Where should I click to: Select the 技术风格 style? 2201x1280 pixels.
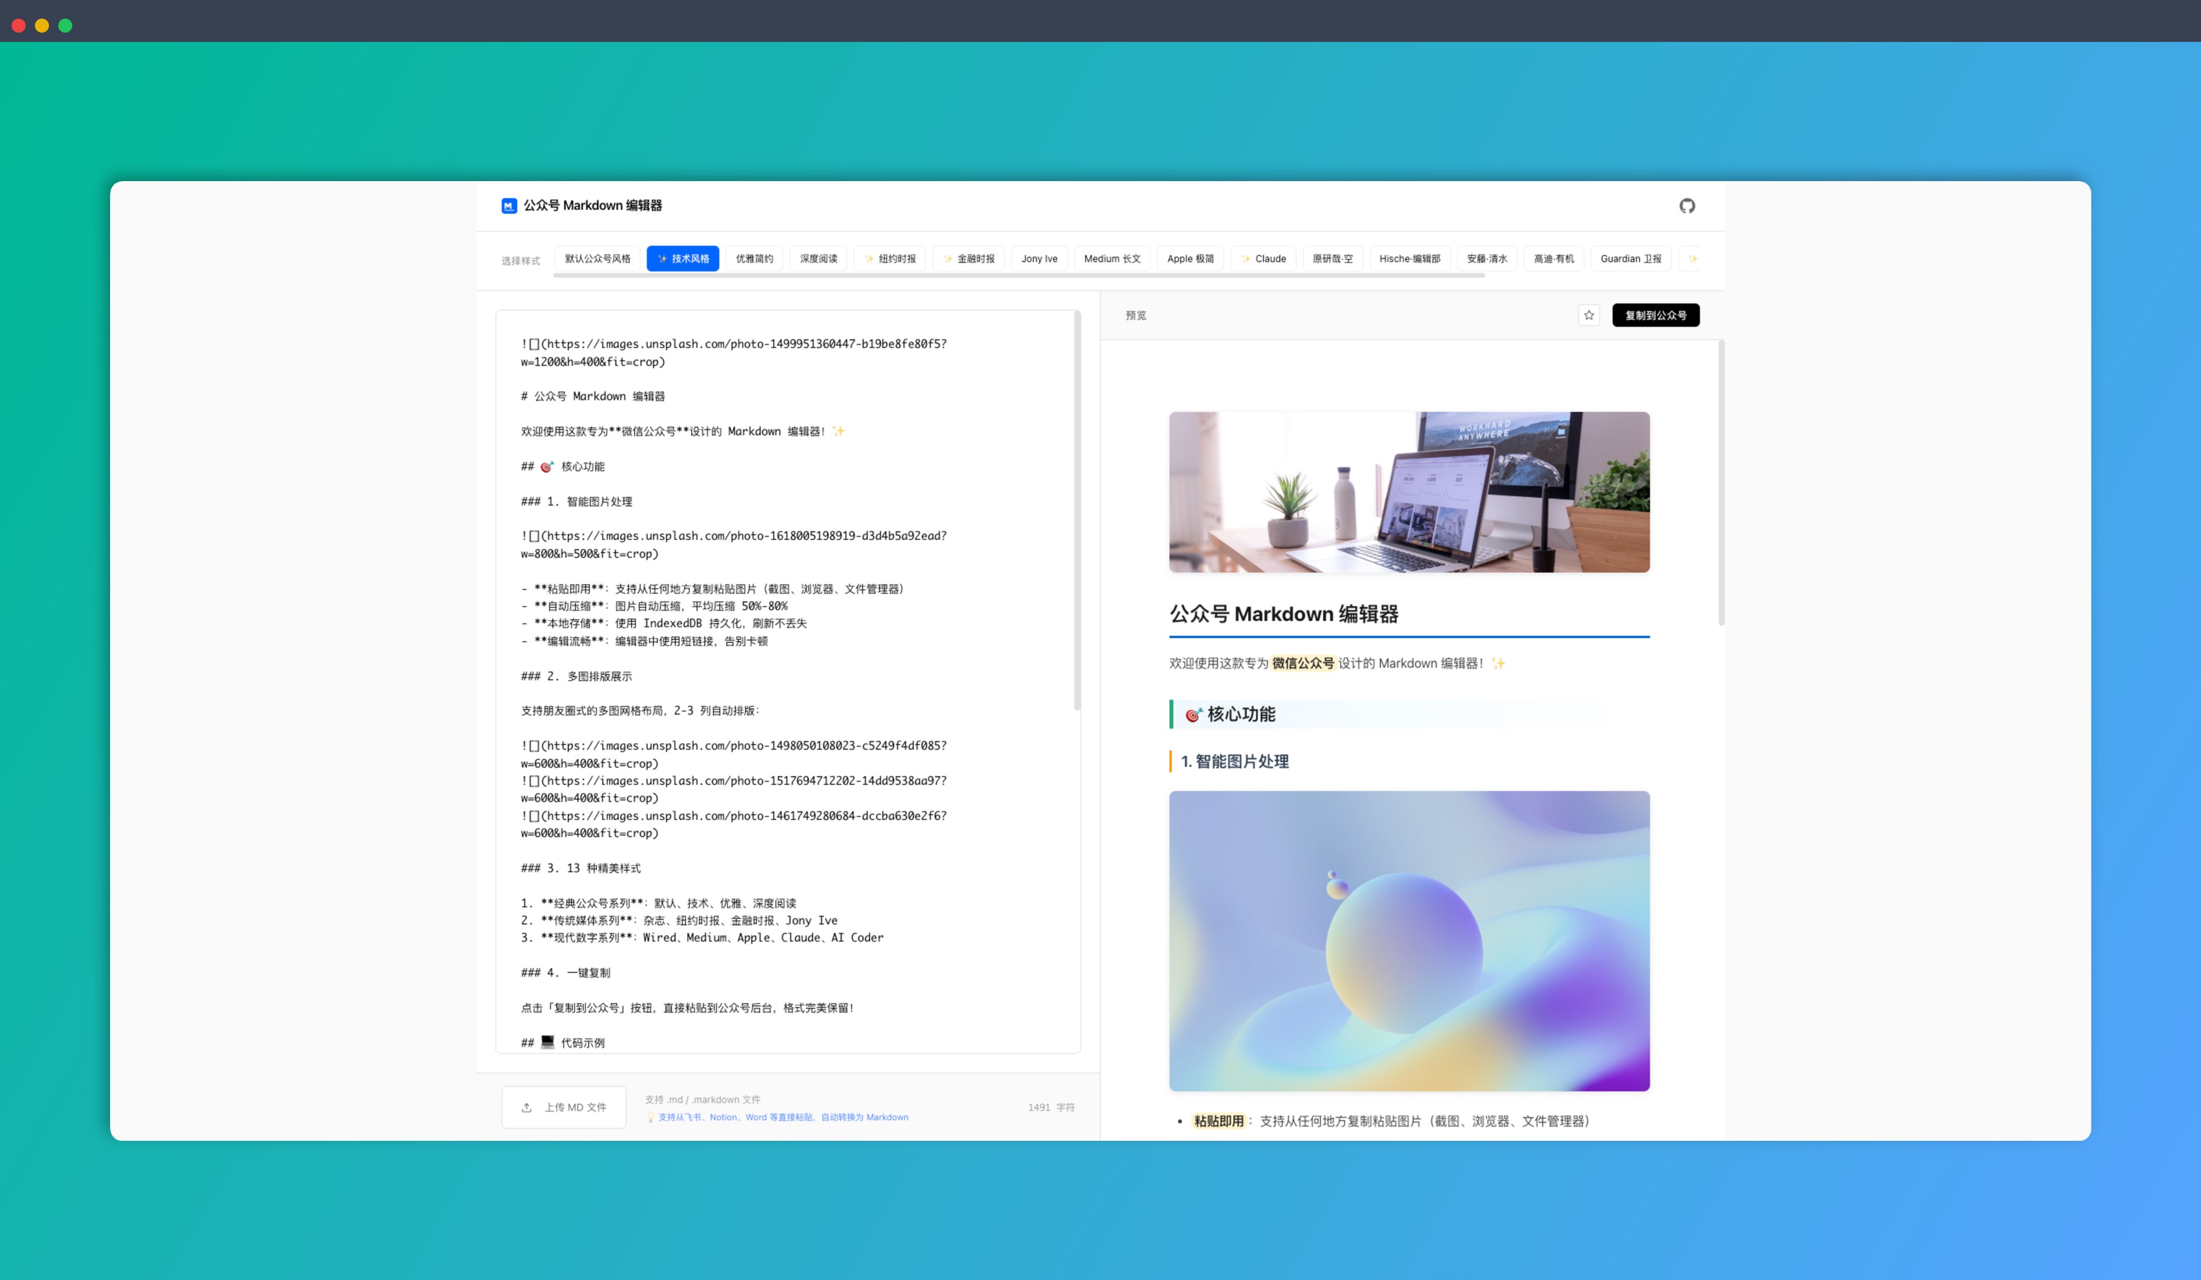tap(683, 259)
